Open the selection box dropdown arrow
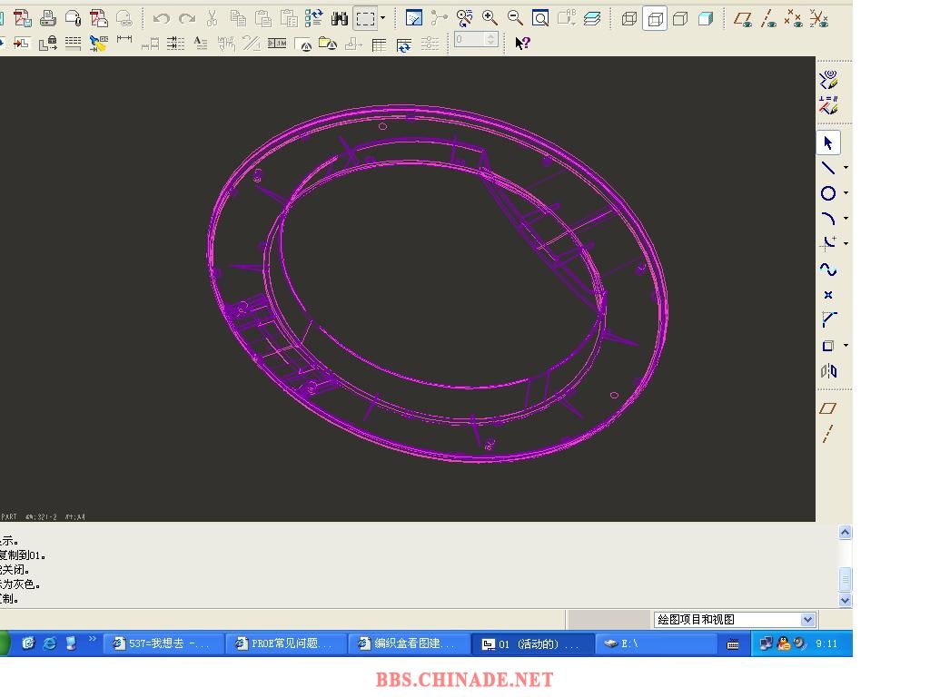The height and width of the screenshot is (697, 930). (382, 18)
